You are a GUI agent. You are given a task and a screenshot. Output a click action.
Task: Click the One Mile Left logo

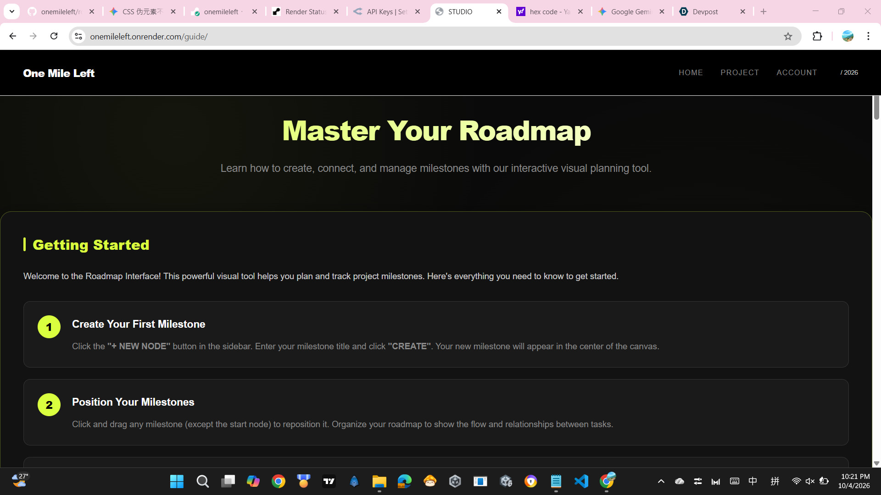59,73
